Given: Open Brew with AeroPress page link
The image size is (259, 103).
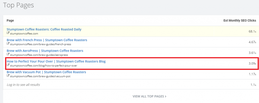Looking at the screenshot, I should click(x=45, y=51).
